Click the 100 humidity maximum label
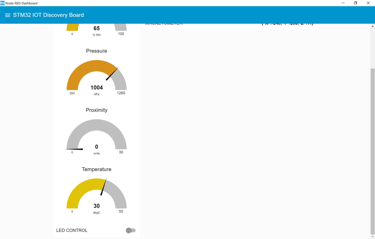The image size is (375, 239). (121, 34)
